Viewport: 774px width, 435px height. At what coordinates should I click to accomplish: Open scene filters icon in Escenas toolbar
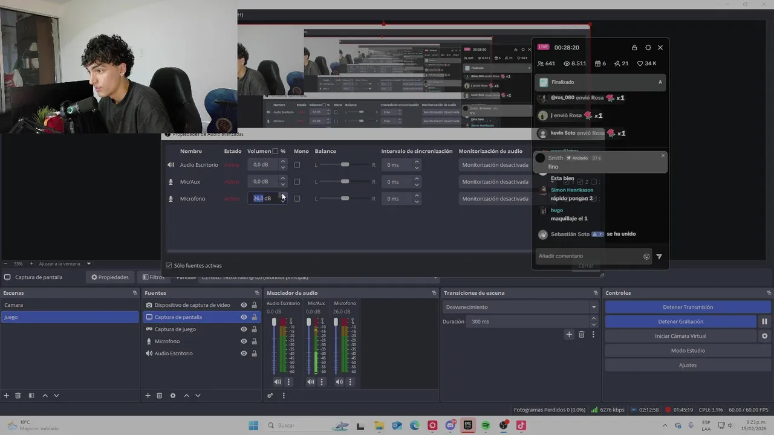pyautogui.click(x=31, y=396)
